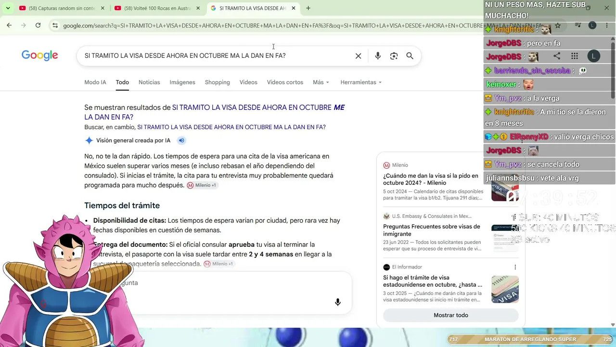Switch to the 'Modo IA' tab
Screen dimensions: 616x347
[x=95, y=82]
